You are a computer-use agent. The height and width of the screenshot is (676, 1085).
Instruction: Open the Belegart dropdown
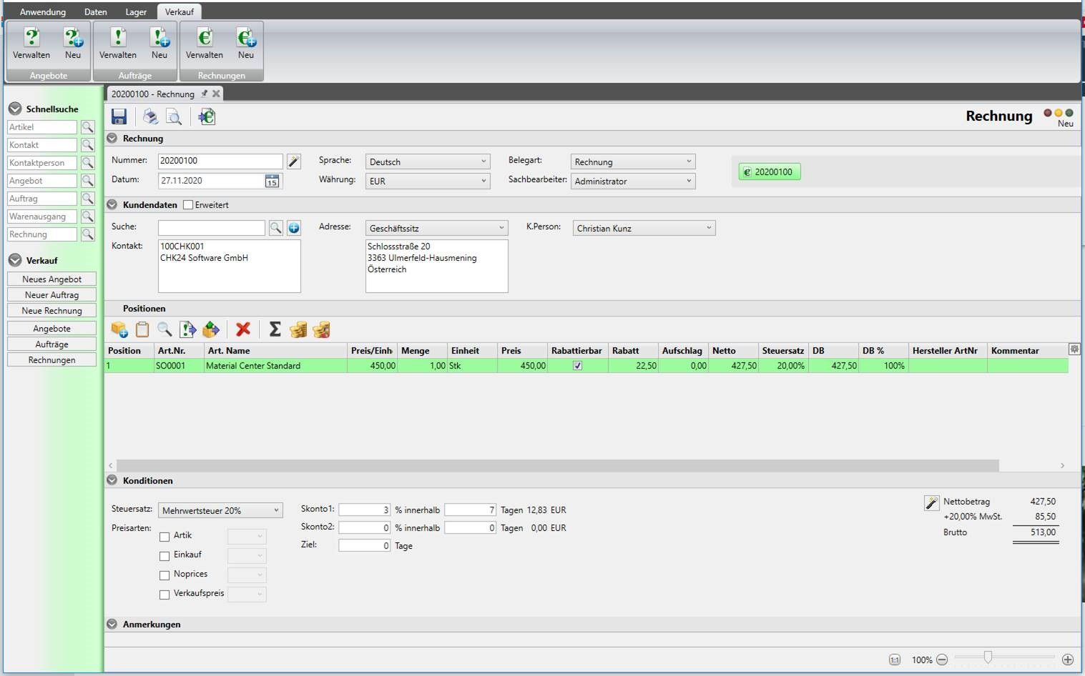pos(633,161)
